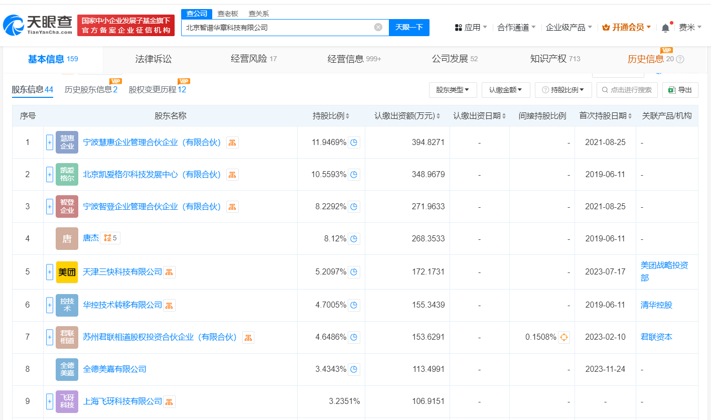Switch to 股权变更历程 sub-tab

158,90
